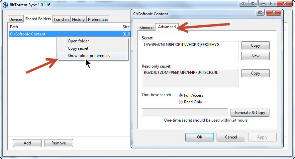This screenshot has width=295, height=159.
Task: Minimize the BitTorrent Sync window
Action: 263,3
